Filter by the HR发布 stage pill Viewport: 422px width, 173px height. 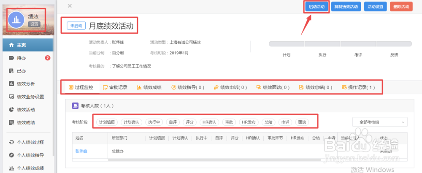pyautogui.click(x=249, y=122)
